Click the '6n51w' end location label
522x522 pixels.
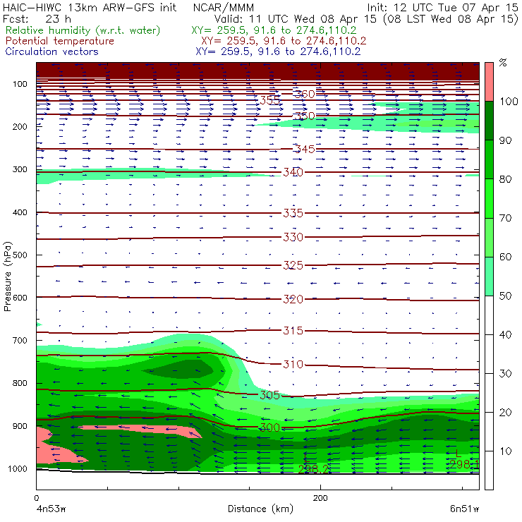pyautogui.click(x=464, y=509)
